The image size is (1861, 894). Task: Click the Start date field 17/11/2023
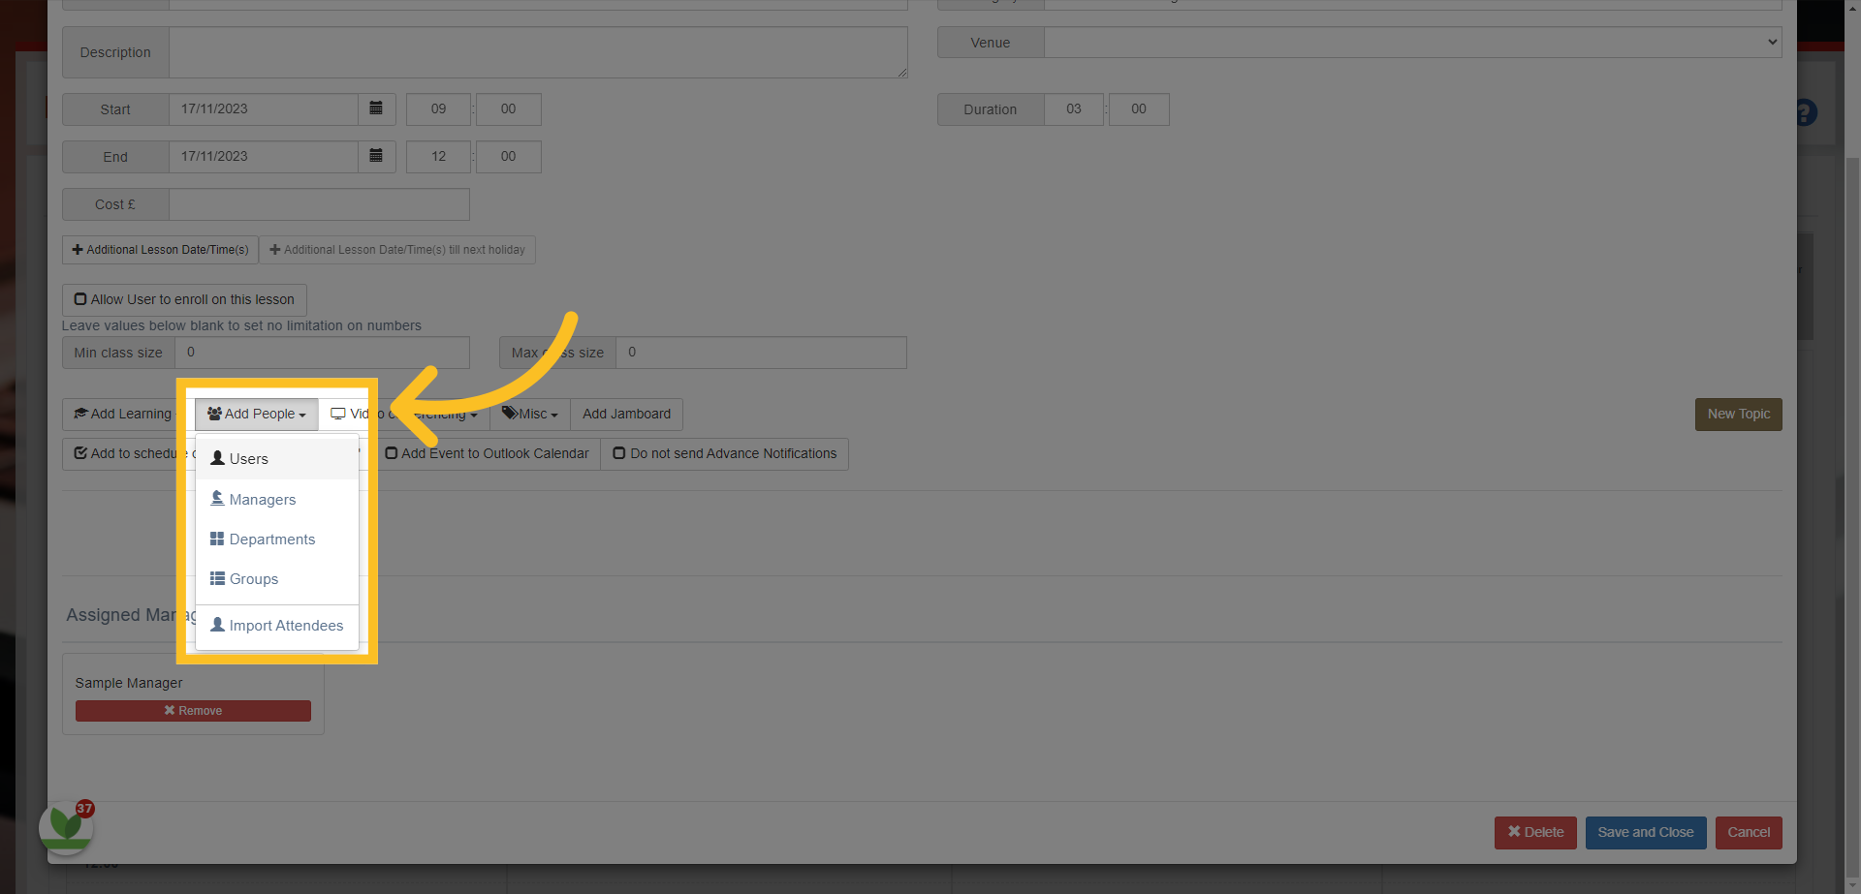coord(264,108)
